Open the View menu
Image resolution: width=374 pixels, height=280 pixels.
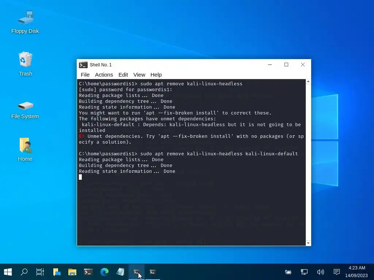139,75
